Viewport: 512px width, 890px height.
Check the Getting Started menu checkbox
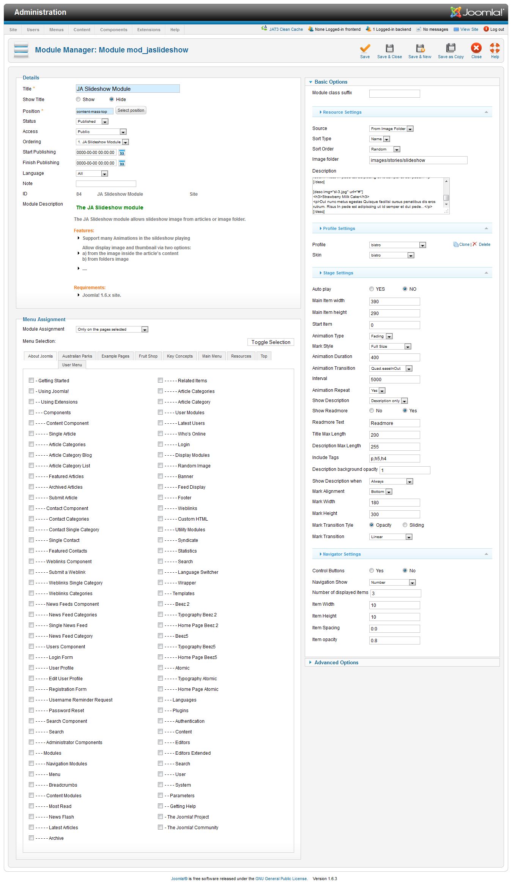point(32,380)
